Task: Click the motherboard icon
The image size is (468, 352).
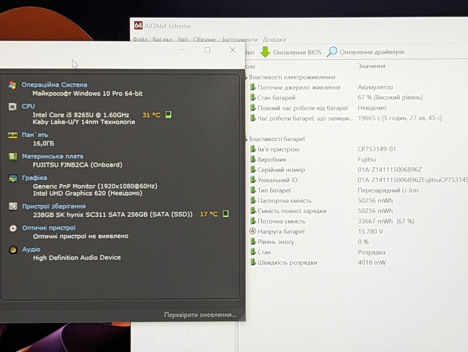Action: click(13, 156)
